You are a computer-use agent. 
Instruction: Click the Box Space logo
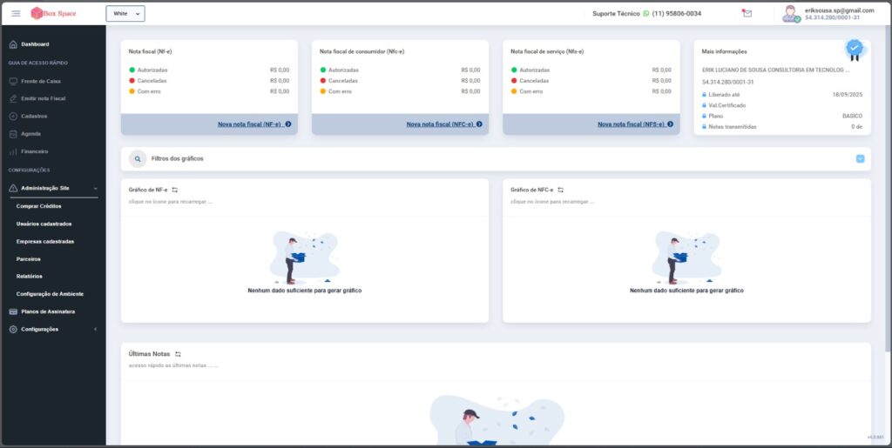[x=55, y=13]
